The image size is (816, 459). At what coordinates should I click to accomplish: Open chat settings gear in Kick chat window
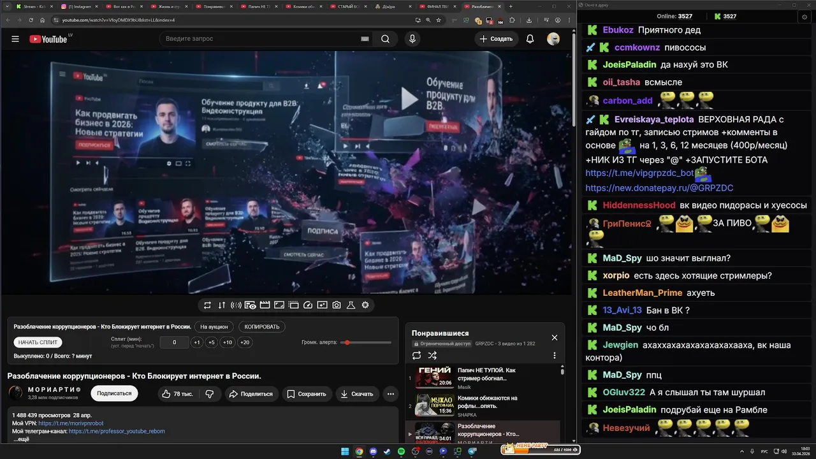point(804,17)
